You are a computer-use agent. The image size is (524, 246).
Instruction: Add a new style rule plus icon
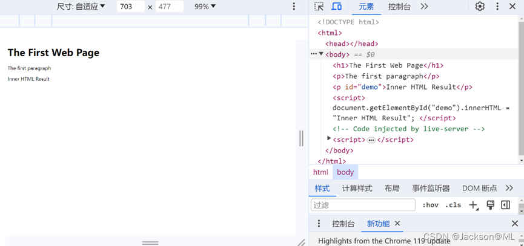(474, 206)
